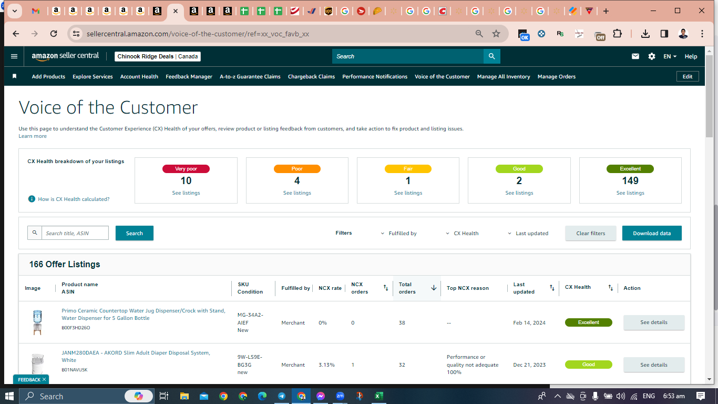
Task: Open the tab search dropdown arrow
Action: coord(14,11)
